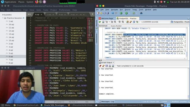This screenshot has height=107, width=190.
Task: Click the Script Output vertical scrollbar
Action: pos(188,84)
